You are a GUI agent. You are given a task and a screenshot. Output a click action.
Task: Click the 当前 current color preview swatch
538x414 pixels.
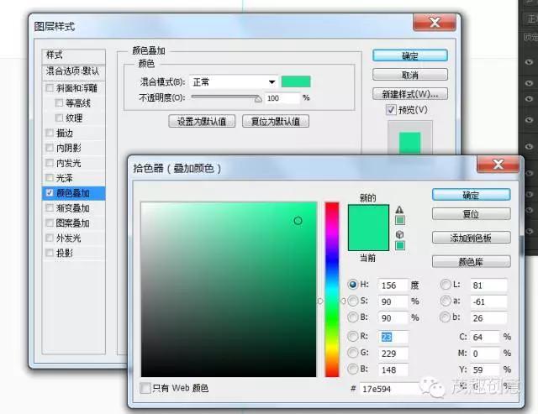tap(368, 239)
